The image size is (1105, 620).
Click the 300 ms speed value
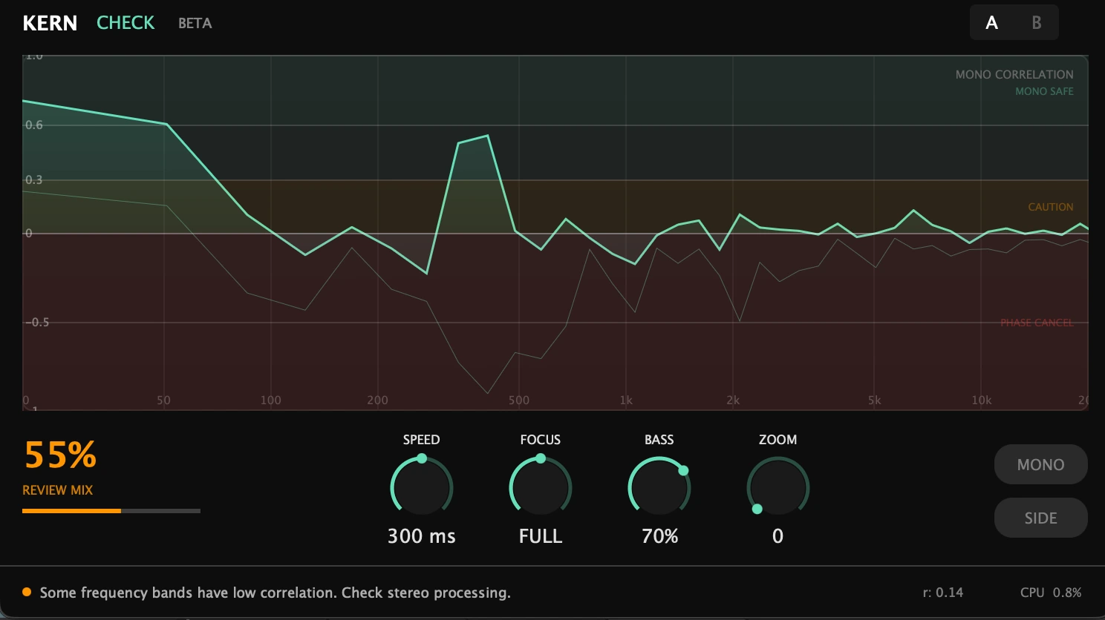coord(421,535)
